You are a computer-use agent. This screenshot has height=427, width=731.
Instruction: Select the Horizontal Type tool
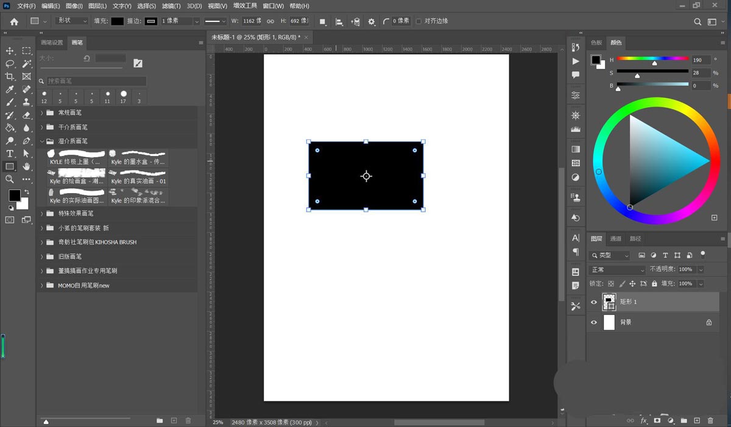10,154
